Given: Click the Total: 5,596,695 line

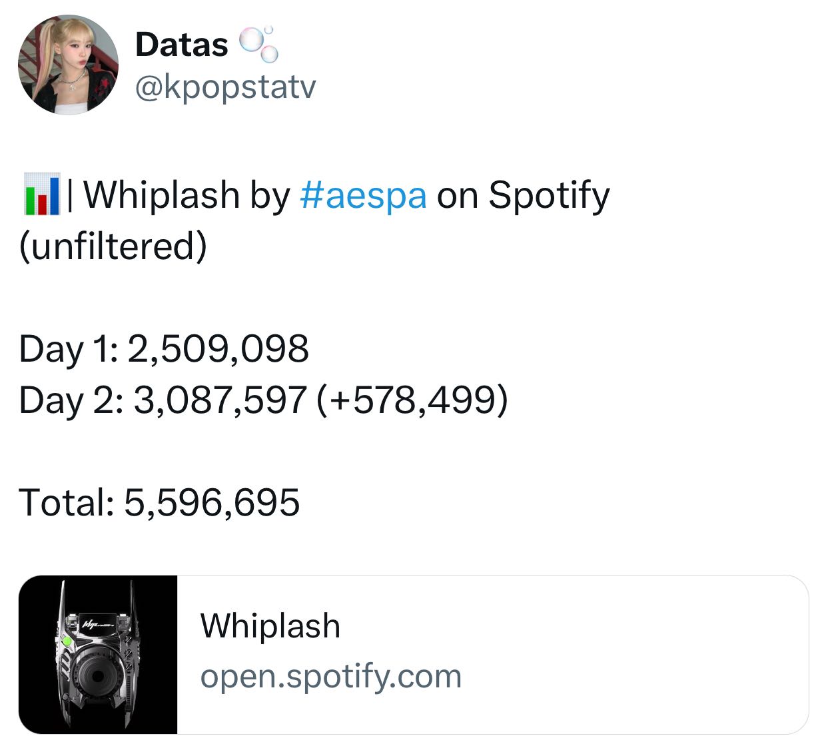Looking at the screenshot, I should pos(159,502).
